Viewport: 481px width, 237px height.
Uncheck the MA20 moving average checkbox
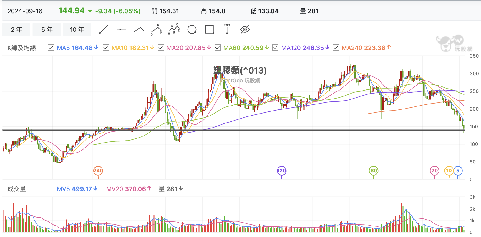pyautogui.click(x=161, y=48)
